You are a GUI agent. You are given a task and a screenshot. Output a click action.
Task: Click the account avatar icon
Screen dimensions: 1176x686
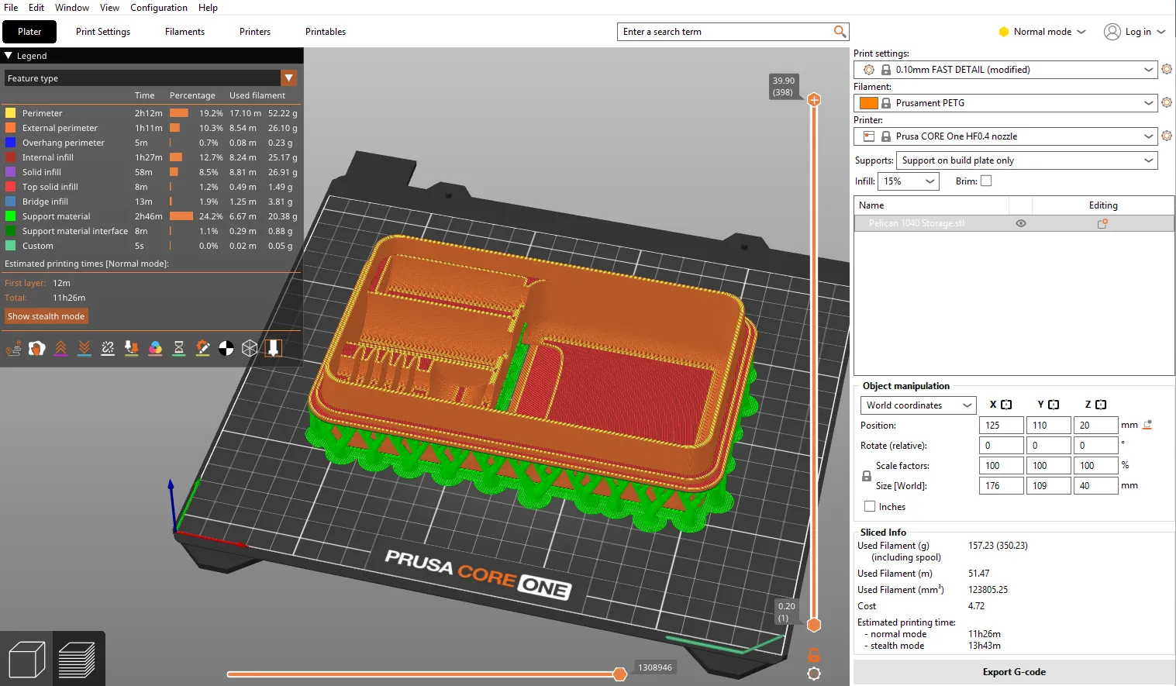(x=1112, y=32)
